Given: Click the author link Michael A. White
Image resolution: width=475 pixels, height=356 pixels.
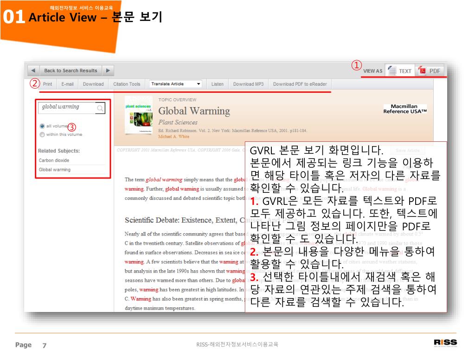Looking at the screenshot, I should 174,137.
